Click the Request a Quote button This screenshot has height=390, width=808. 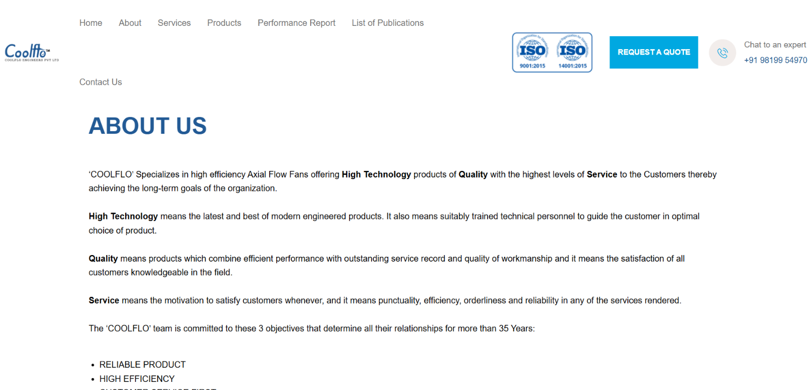[654, 52]
